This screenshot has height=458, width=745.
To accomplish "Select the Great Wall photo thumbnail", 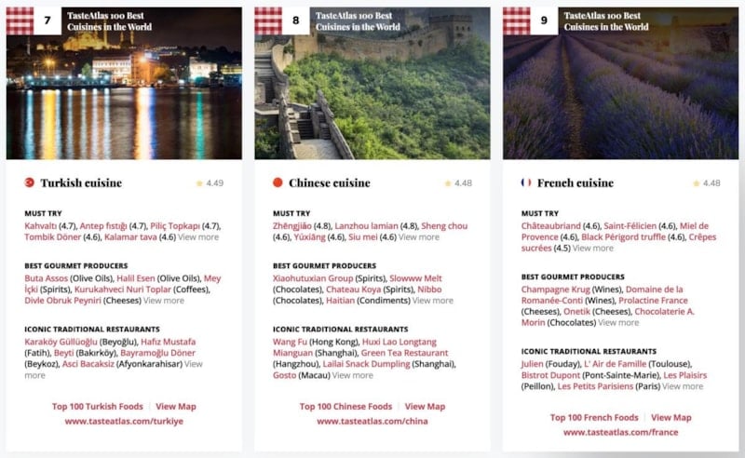I will 372,83.
